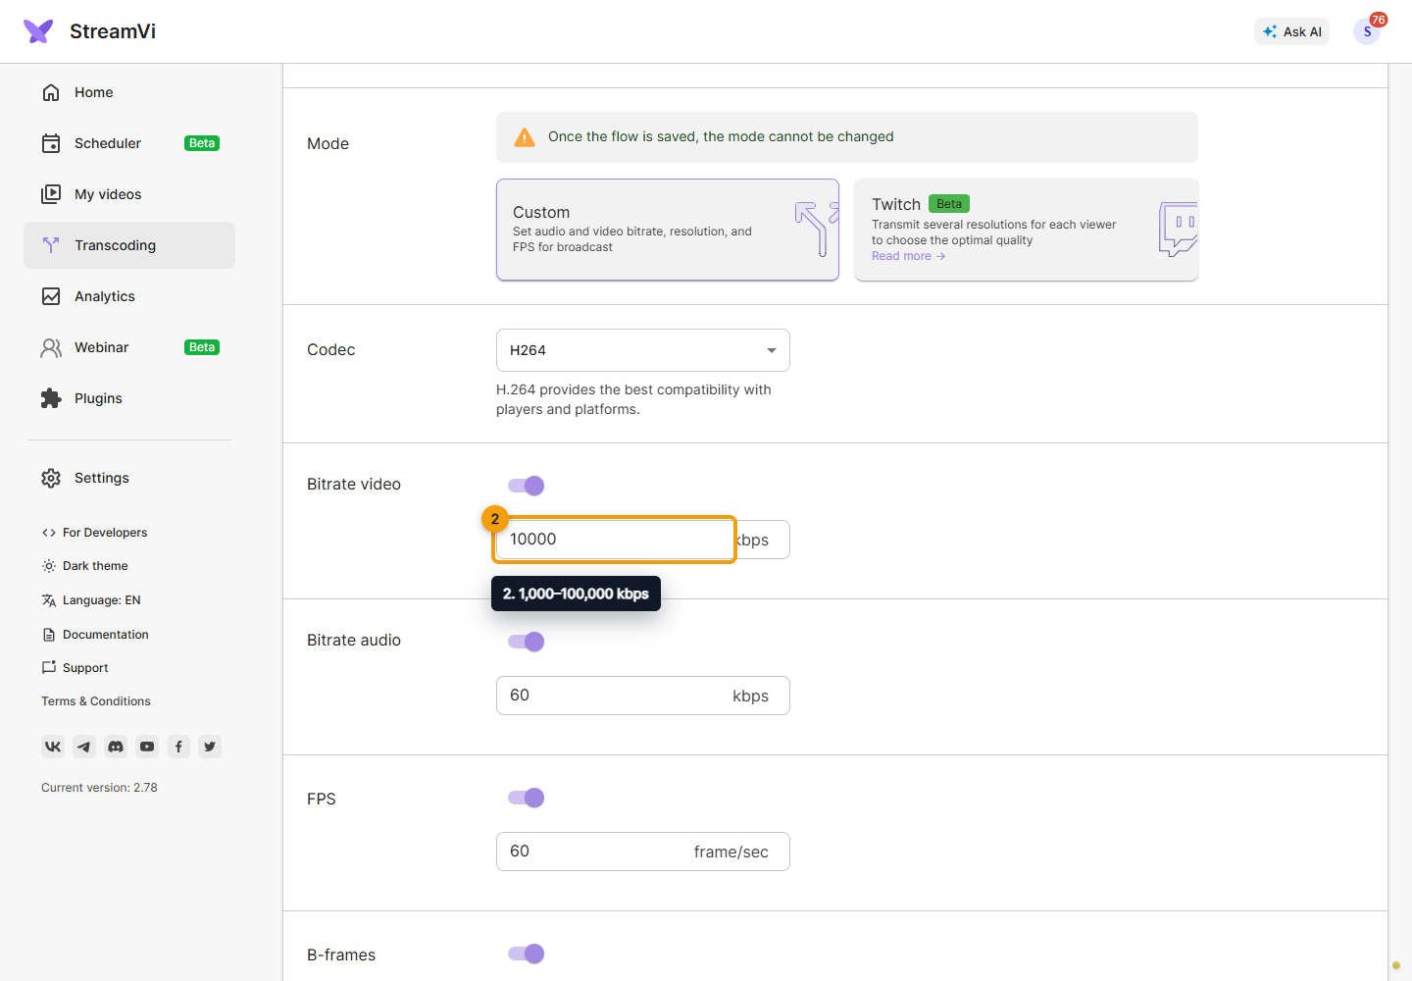Open the Telegram social link icon
Screen dimensions: 1412x981
[x=84, y=747]
